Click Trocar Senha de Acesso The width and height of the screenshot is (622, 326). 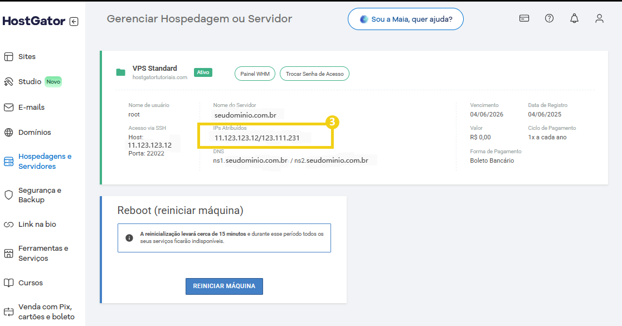click(314, 74)
